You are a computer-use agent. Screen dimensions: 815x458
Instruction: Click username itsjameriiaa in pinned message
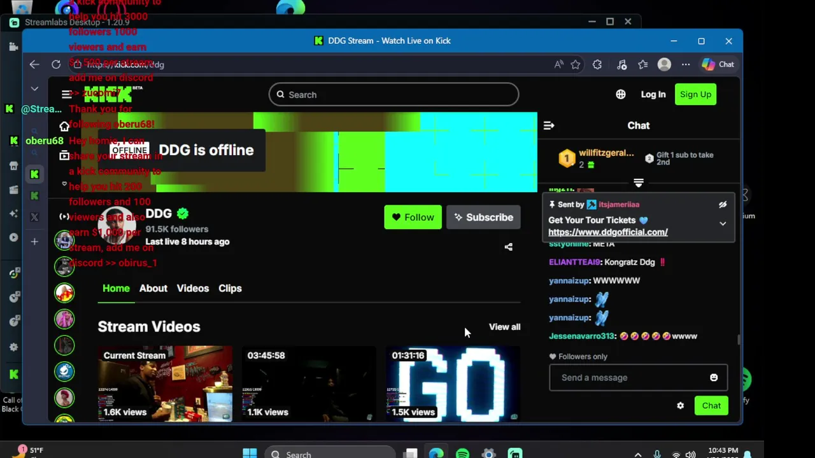point(619,205)
